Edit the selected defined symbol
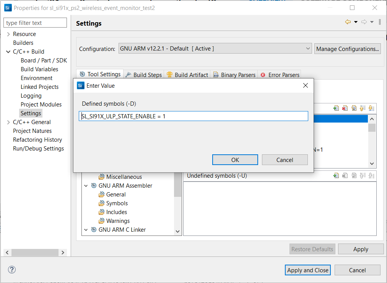Image resolution: width=387 pixels, height=283 pixels. click(x=353, y=108)
